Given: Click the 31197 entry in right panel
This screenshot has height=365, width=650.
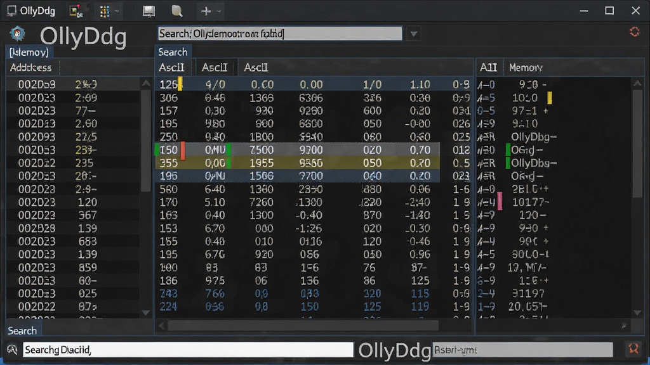Looking at the screenshot, I should point(527,293).
